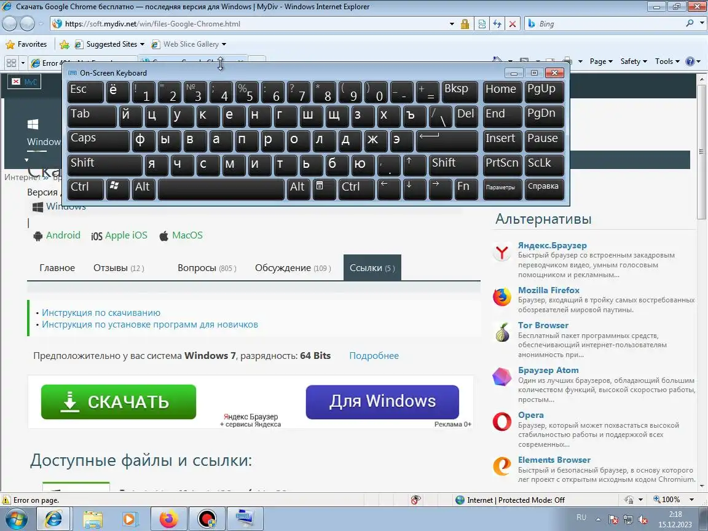Open Internet Explorer from taskbar
Viewport: 708px width, 531px height.
tap(53, 519)
